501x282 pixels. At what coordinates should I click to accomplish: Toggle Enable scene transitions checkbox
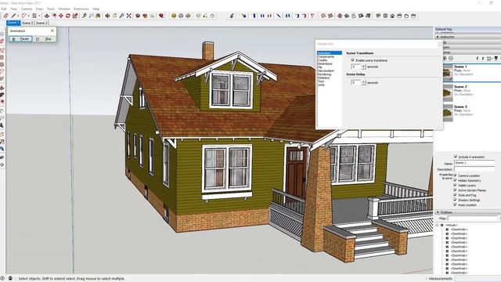[353, 60]
